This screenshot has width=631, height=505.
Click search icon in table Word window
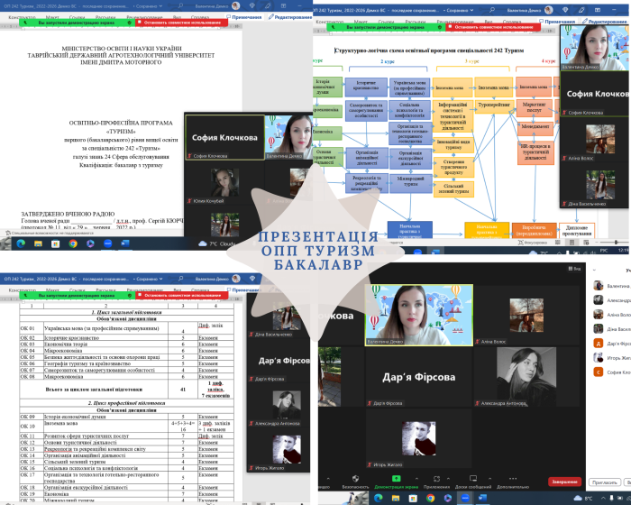pos(180,279)
